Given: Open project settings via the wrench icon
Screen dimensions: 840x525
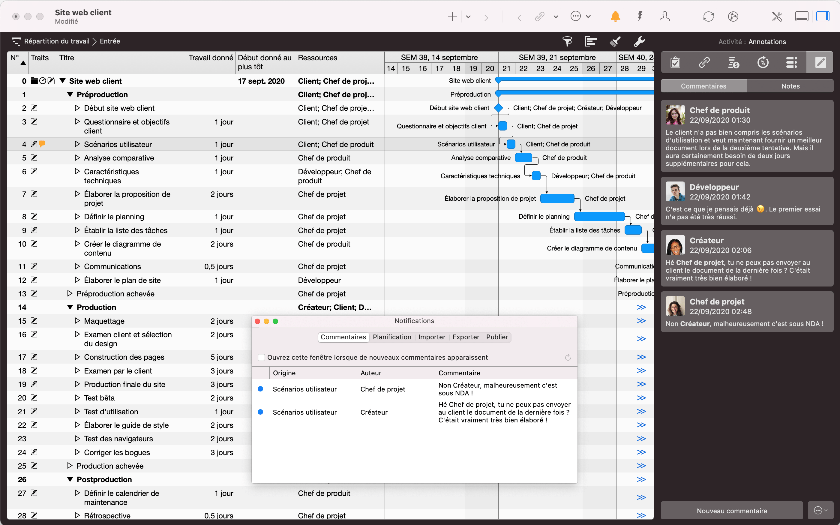Looking at the screenshot, I should [x=639, y=41].
